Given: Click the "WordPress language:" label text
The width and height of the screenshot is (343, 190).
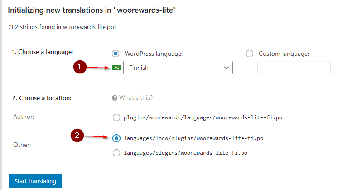Looking at the screenshot, I should point(154,54).
